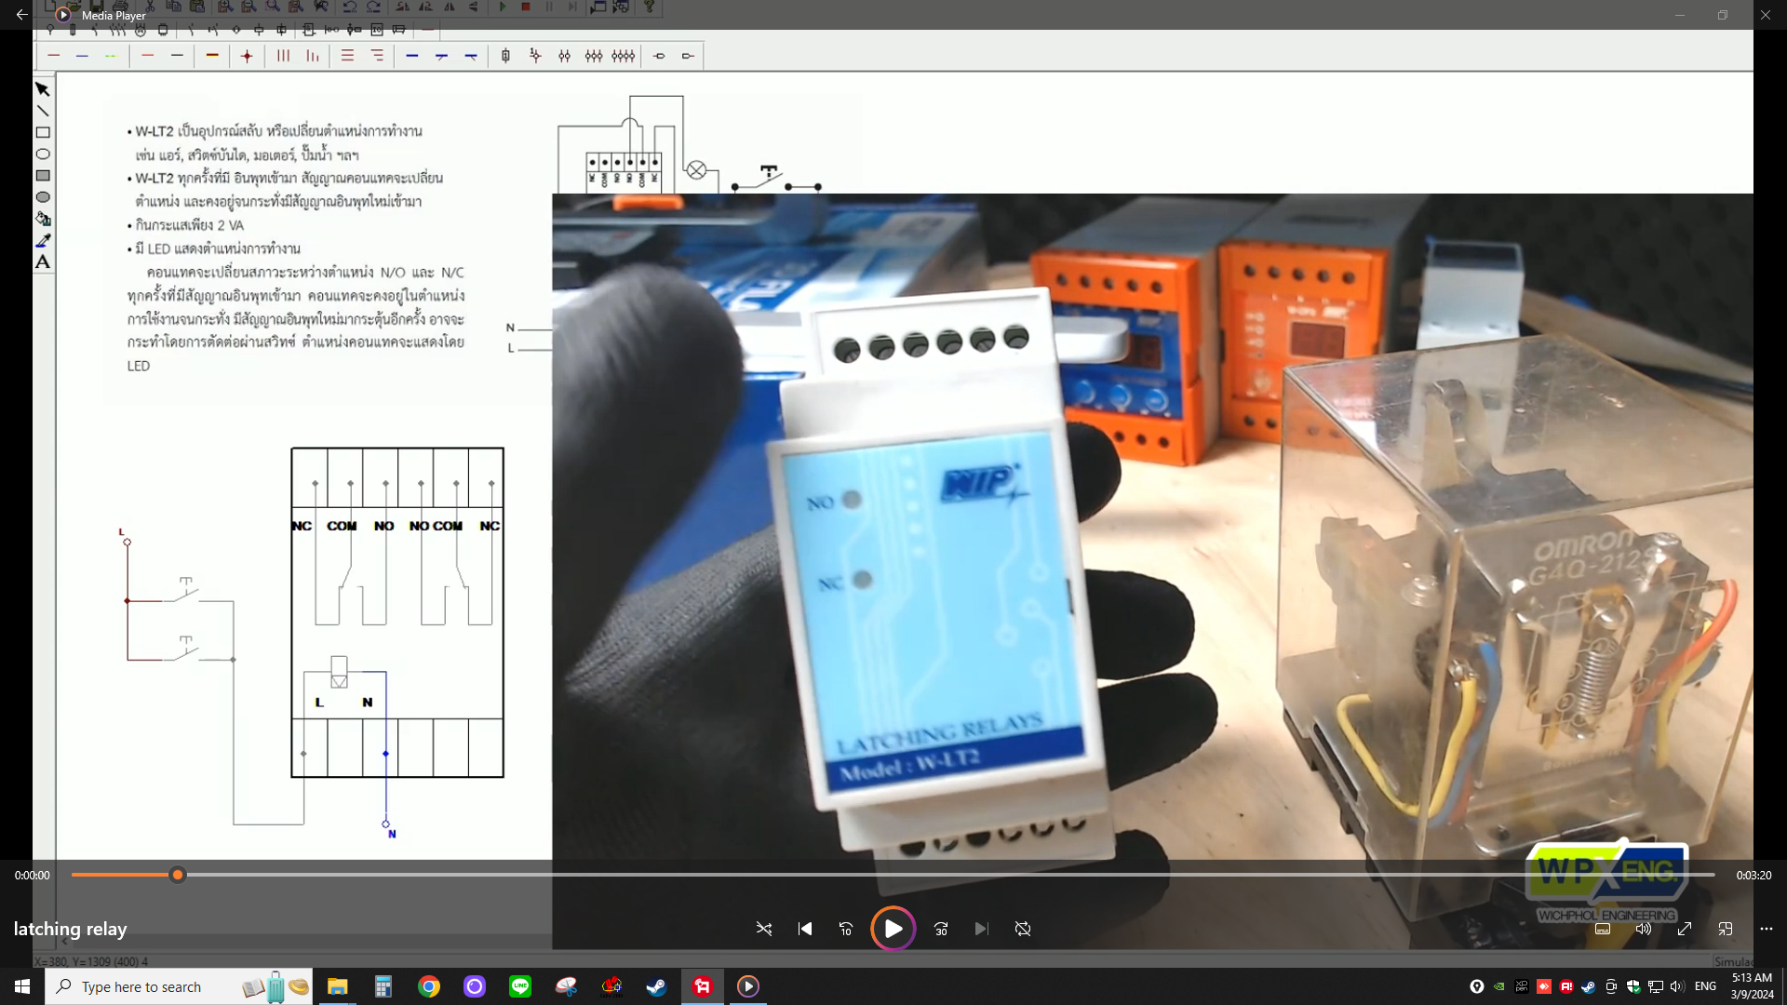1787x1005 pixels.
Task: Enter full screen mode
Action: pos(1685,929)
